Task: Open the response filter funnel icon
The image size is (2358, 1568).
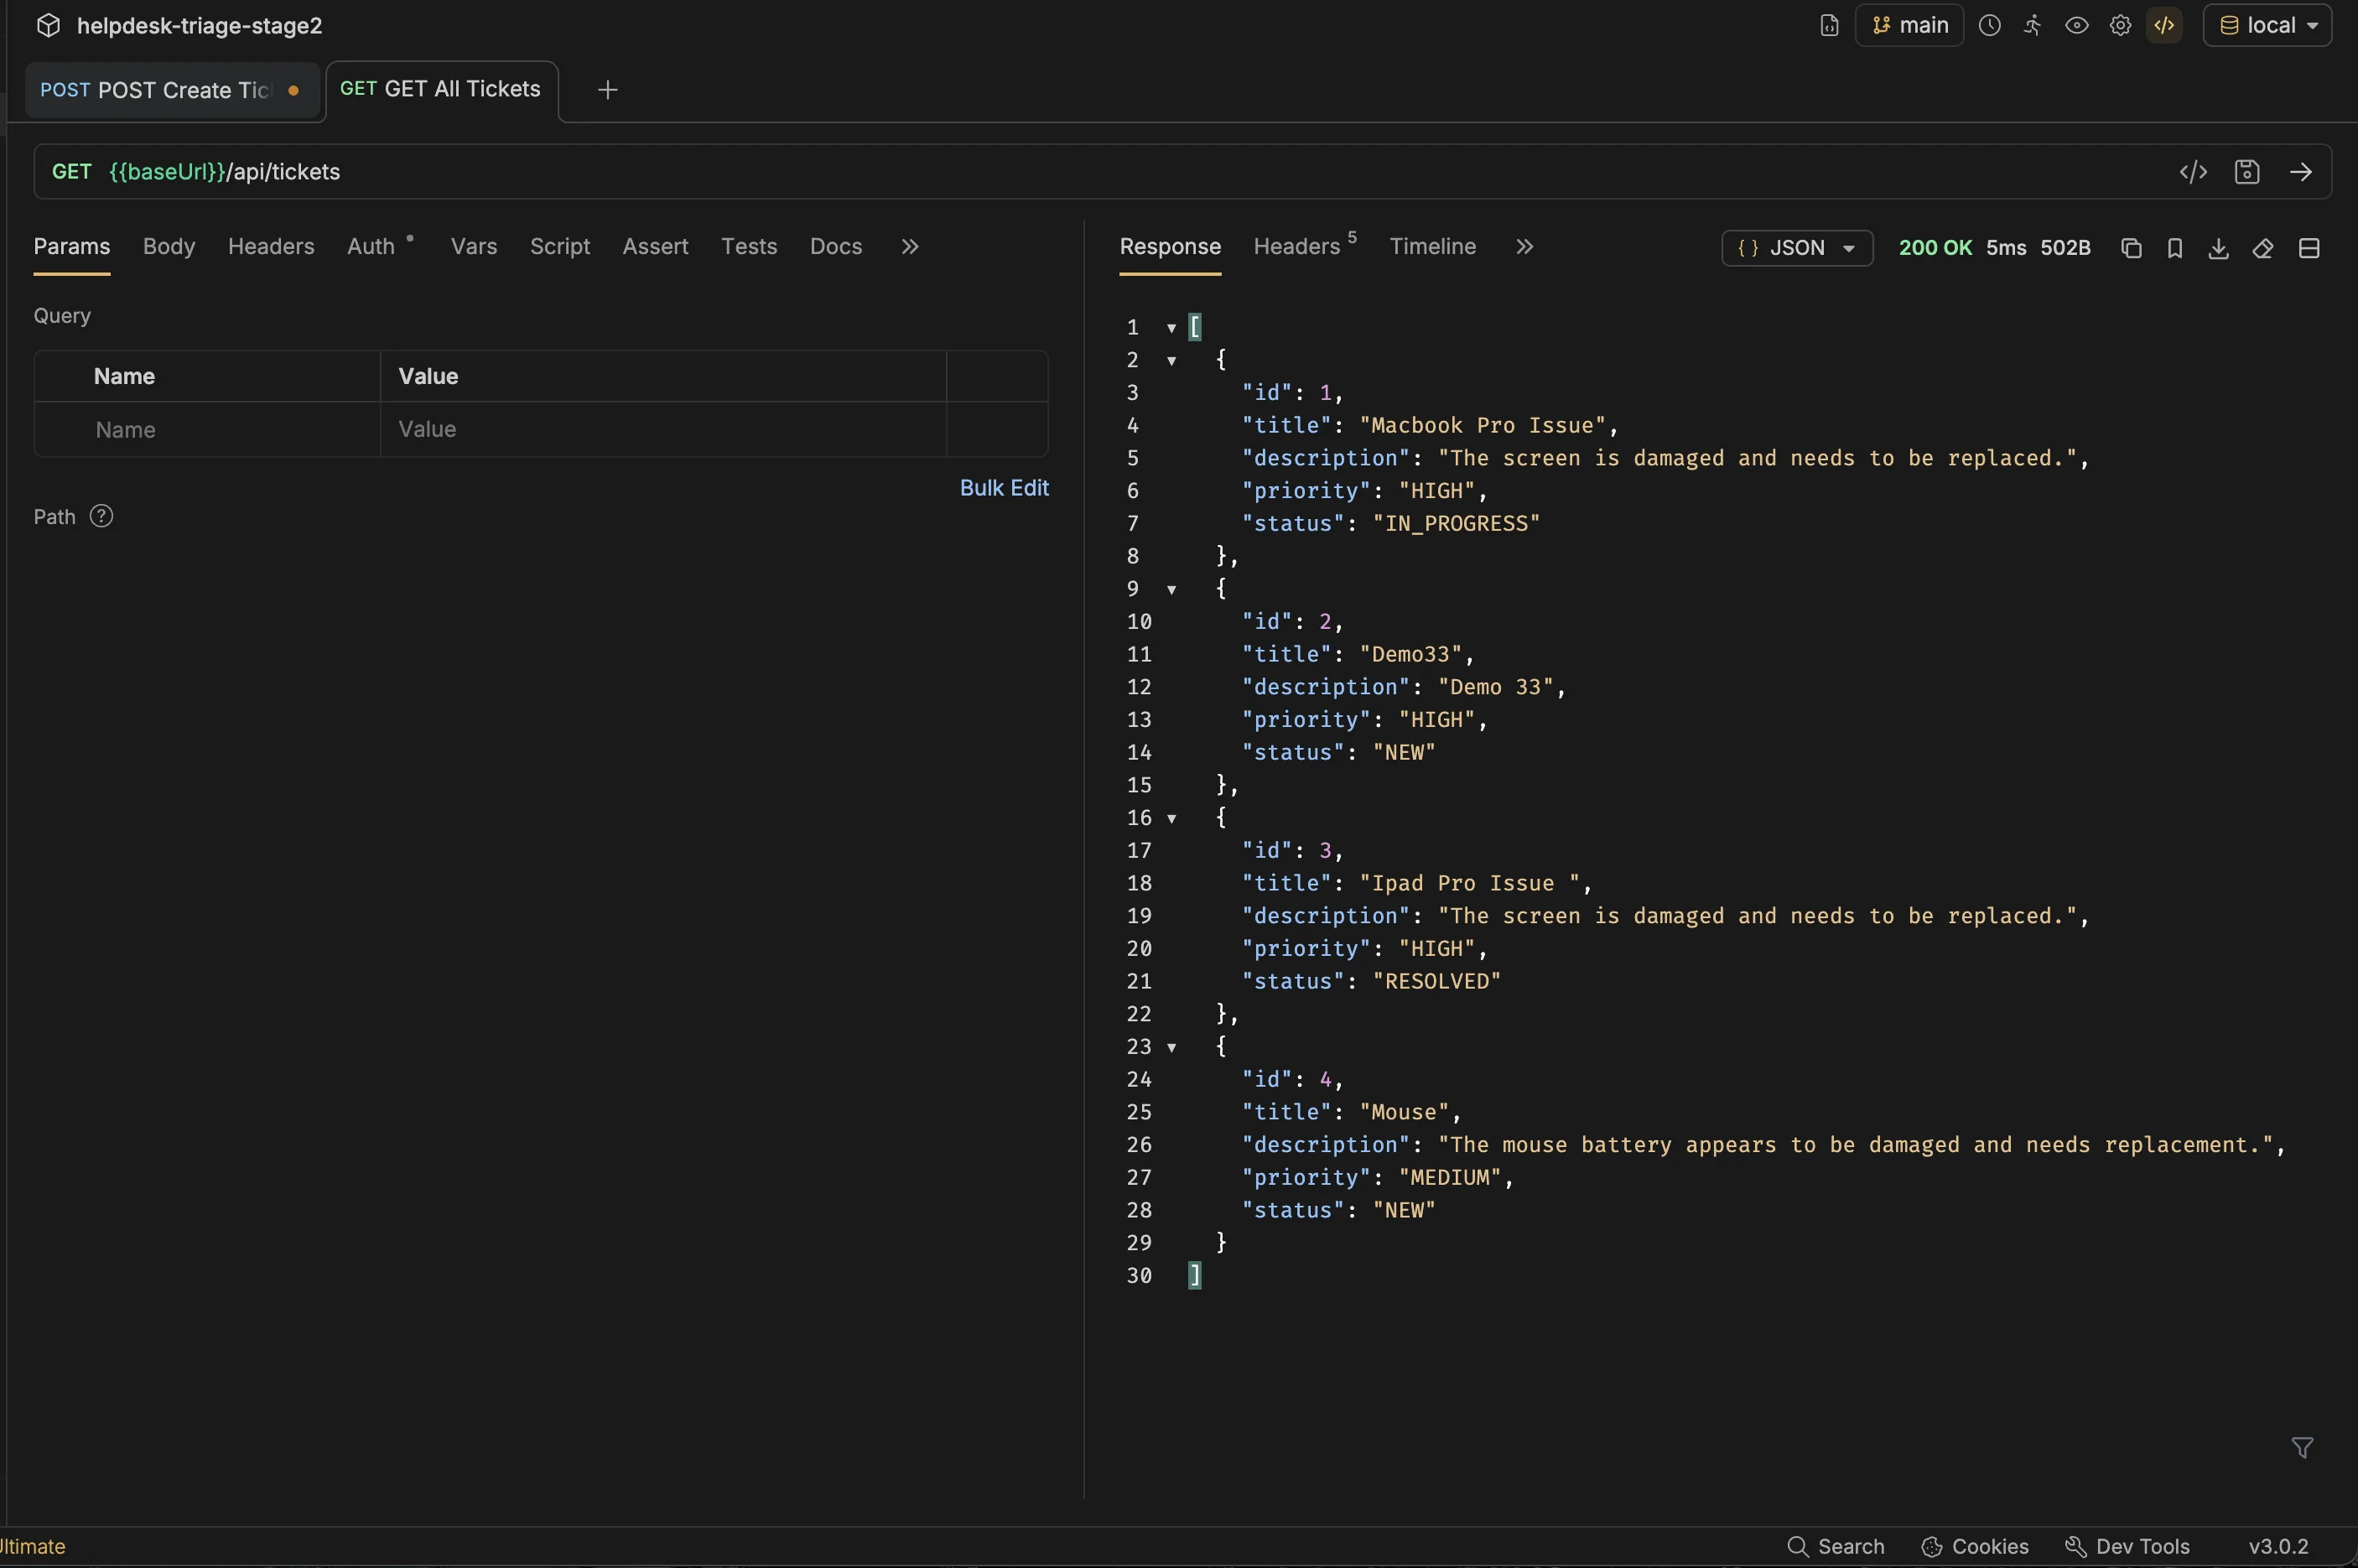Action: [2302, 1447]
